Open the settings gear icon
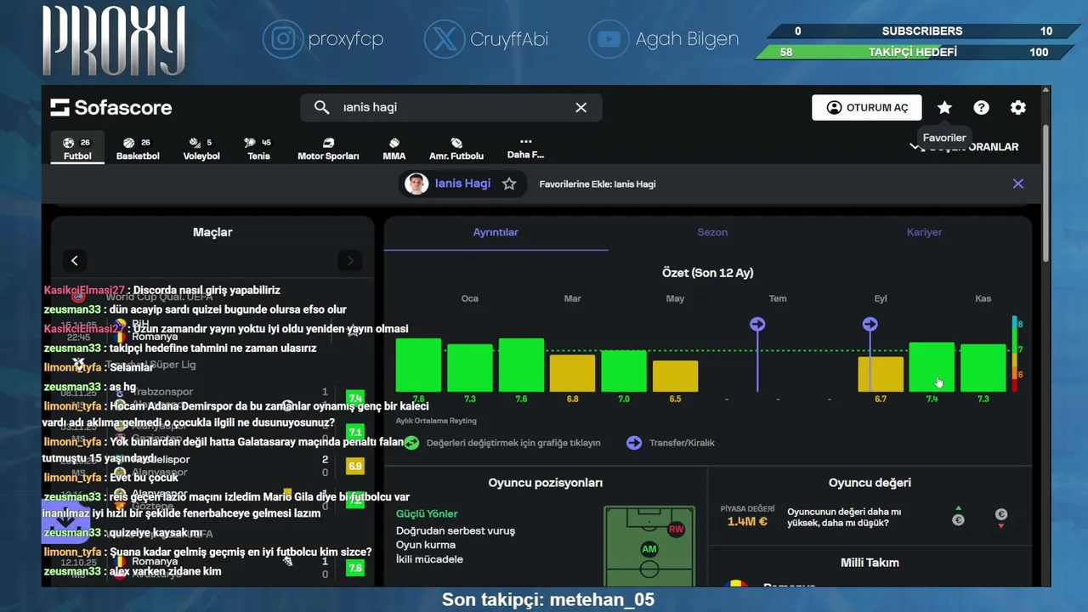This screenshot has width=1088, height=612. point(1018,107)
